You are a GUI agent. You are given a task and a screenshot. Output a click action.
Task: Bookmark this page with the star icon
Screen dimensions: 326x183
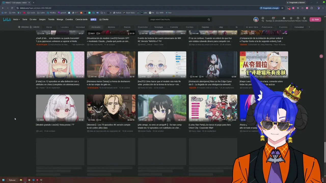click(x=282, y=8)
